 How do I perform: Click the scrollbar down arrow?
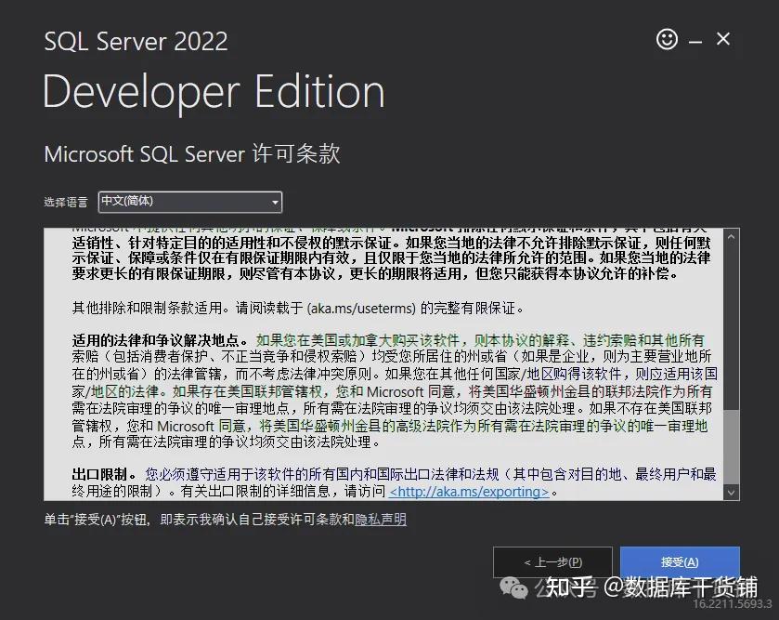point(731,492)
